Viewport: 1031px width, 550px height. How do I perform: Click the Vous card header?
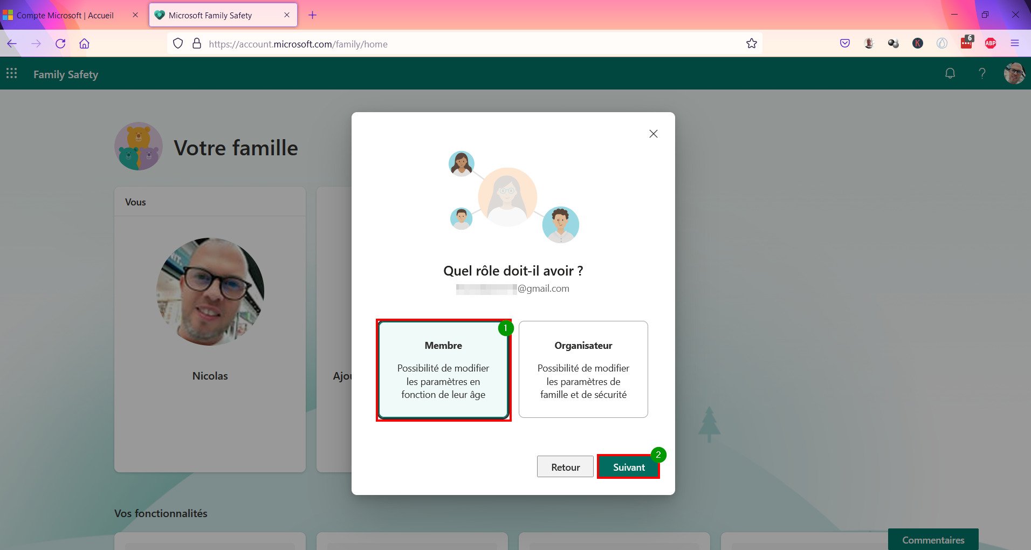[210, 202]
